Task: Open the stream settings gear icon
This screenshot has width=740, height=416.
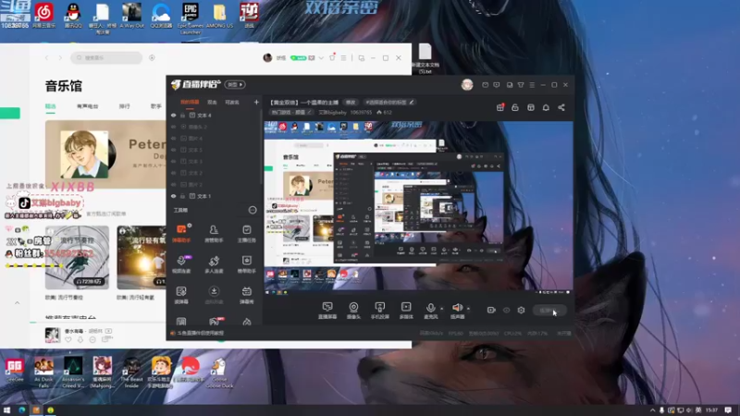Action: point(521,310)
